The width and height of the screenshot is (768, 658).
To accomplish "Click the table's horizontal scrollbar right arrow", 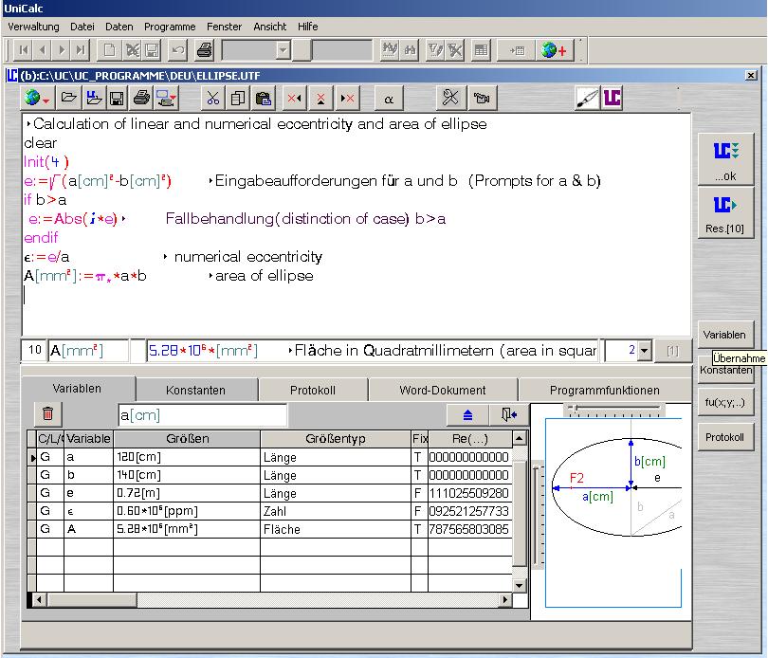I will point(505,599).
